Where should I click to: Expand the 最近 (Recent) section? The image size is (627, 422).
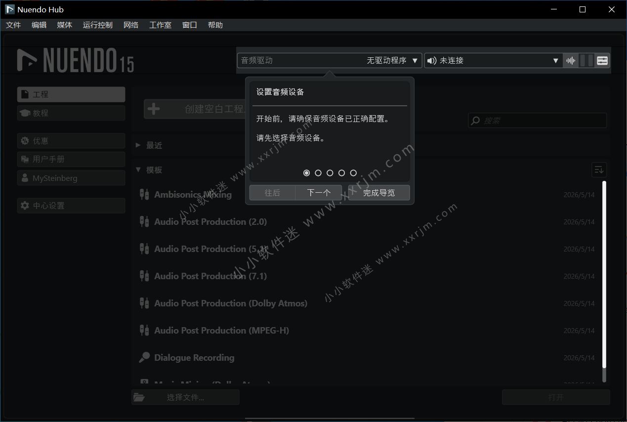138,145
